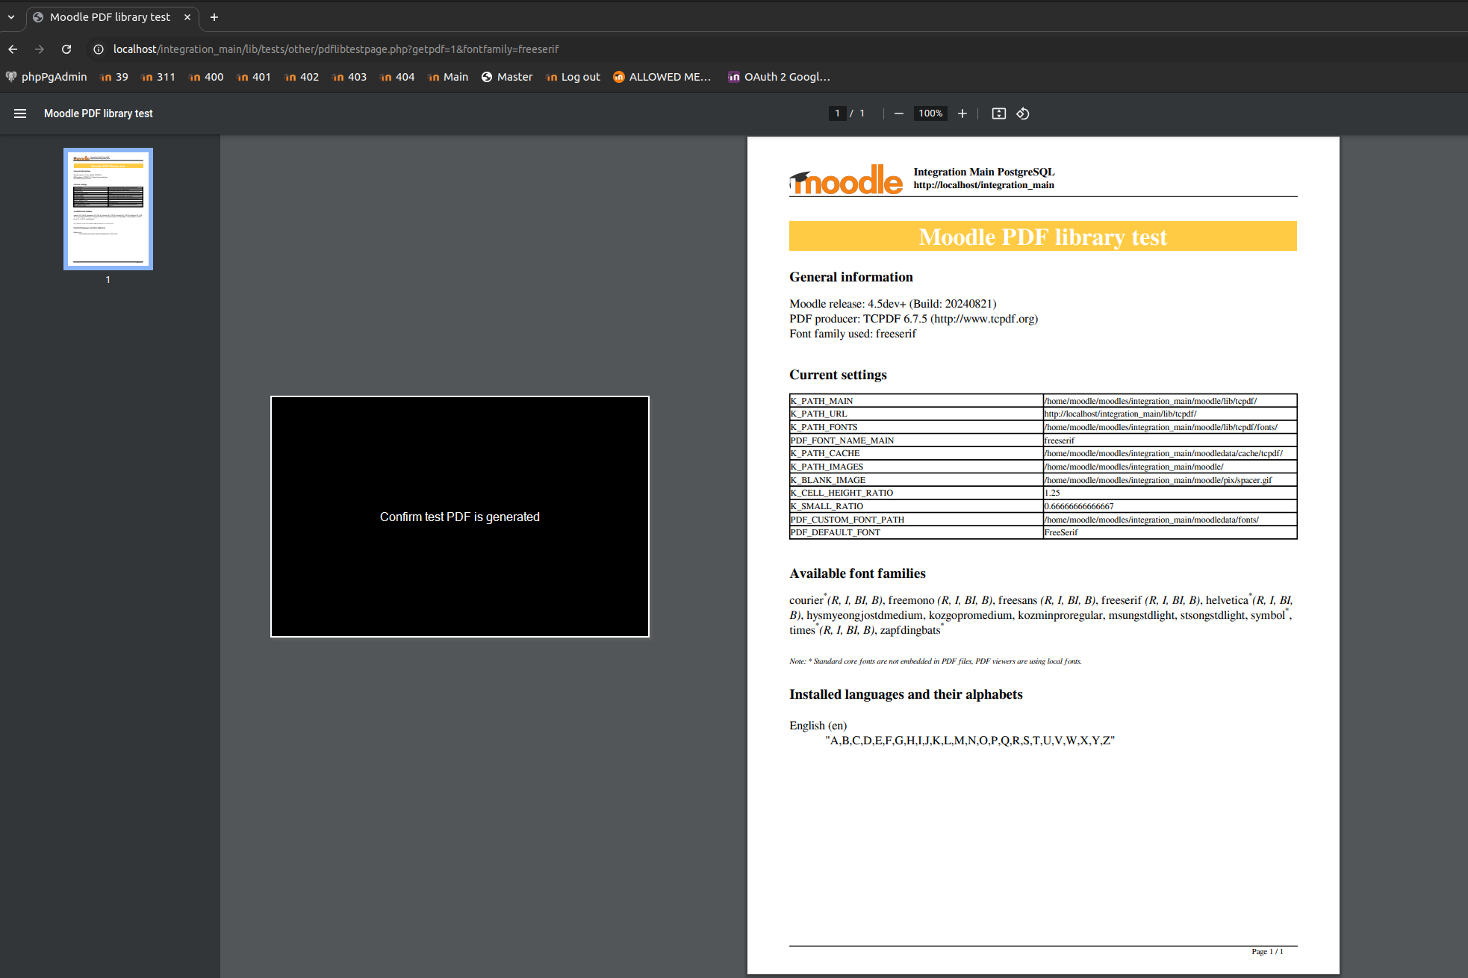Click the PDF_FONT_NAME_MAIN table cell
Image resolution: width=1468 pixels, height=978 pixels.
[916, 440]
